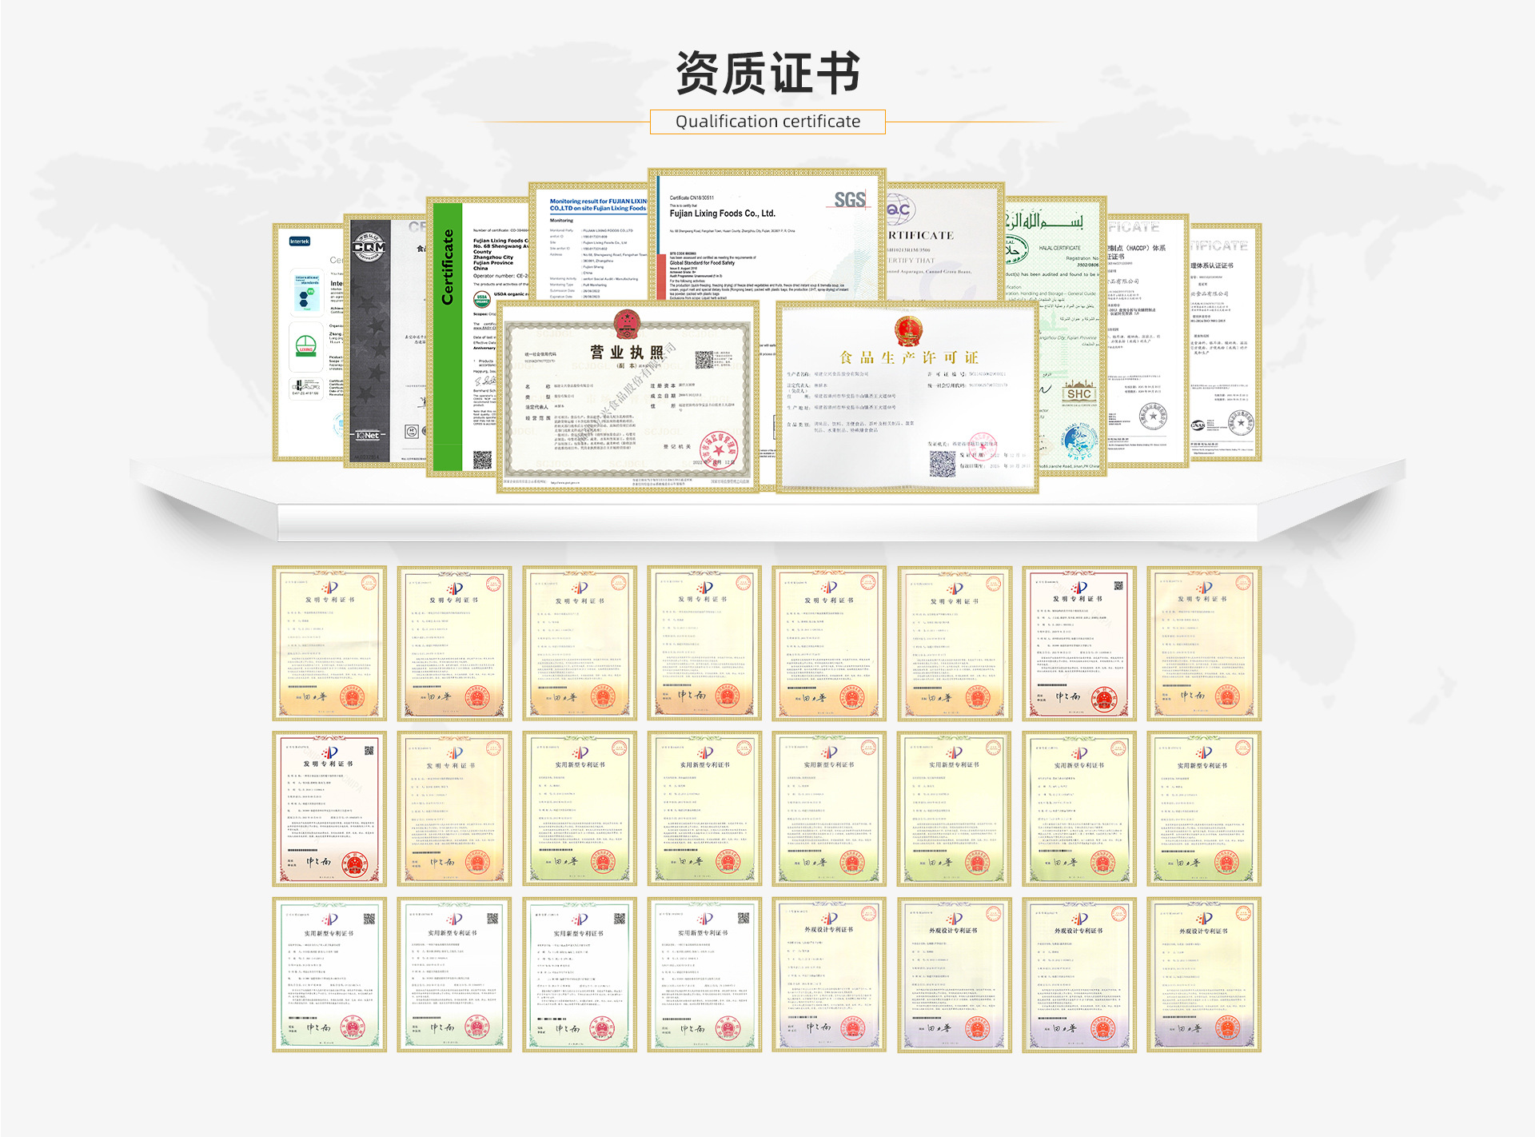Screen dimensions: 1535x1137
Task: Click the Qualification certificate subtitle box
Action: tap(767, 122)
